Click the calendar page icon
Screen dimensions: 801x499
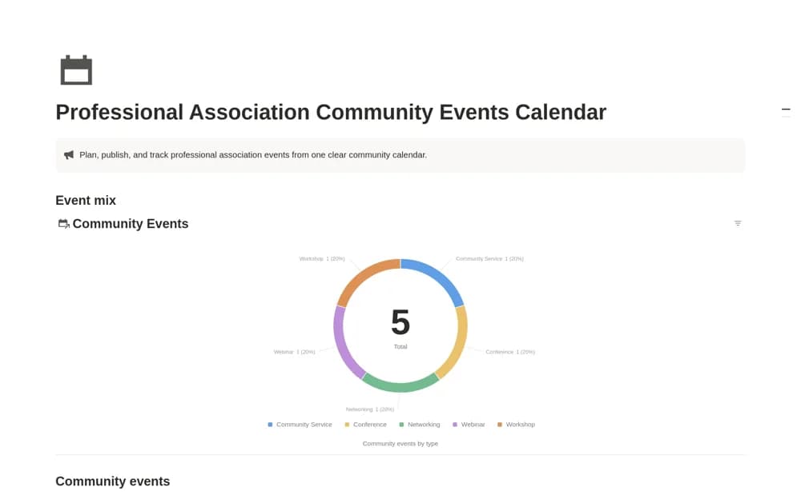(76, 70)
